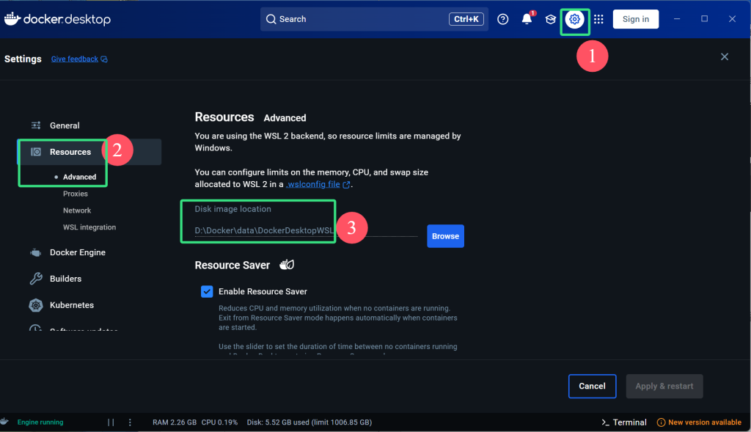Click the Docker whale icon in status bar
Image resolution: width=751 pixels, height=432 pixels.
pos(5,422)
